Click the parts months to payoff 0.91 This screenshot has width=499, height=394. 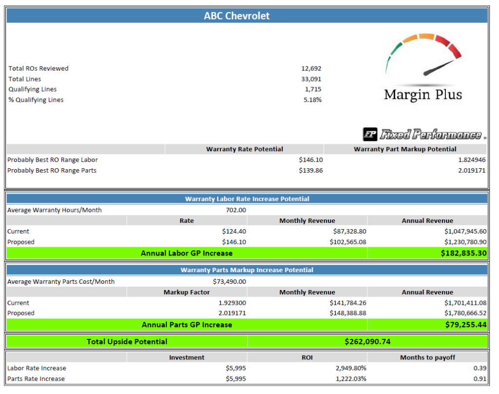click(480, 379)
